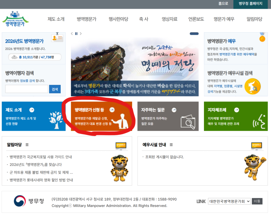Open notice 군 마트용 제품 불법 재판매 금지

point(41,172)
